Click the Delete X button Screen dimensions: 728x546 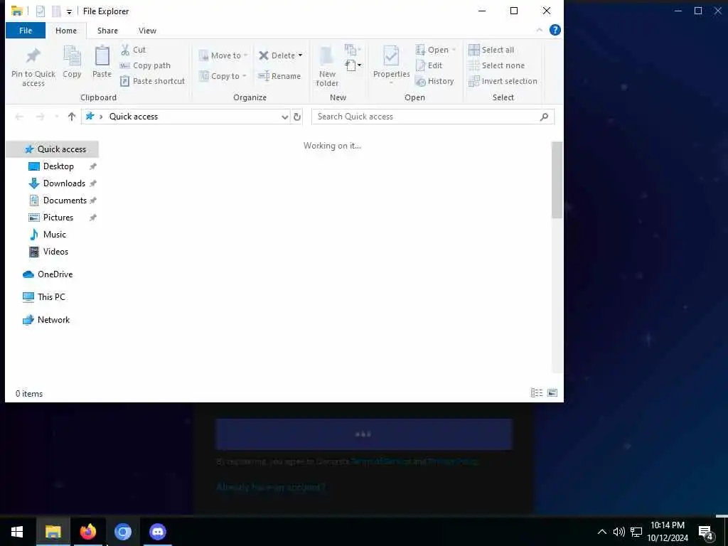pyautogui.click(x=277, y=55)
